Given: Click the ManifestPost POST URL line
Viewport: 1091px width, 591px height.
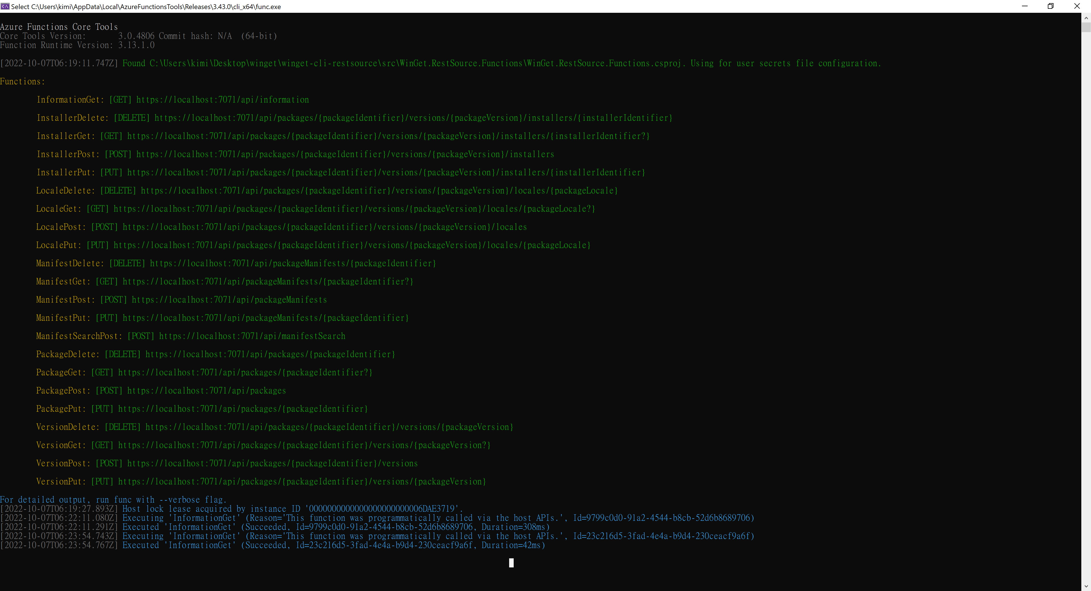Looking at the screenshot, I should [x=182, y=300].
